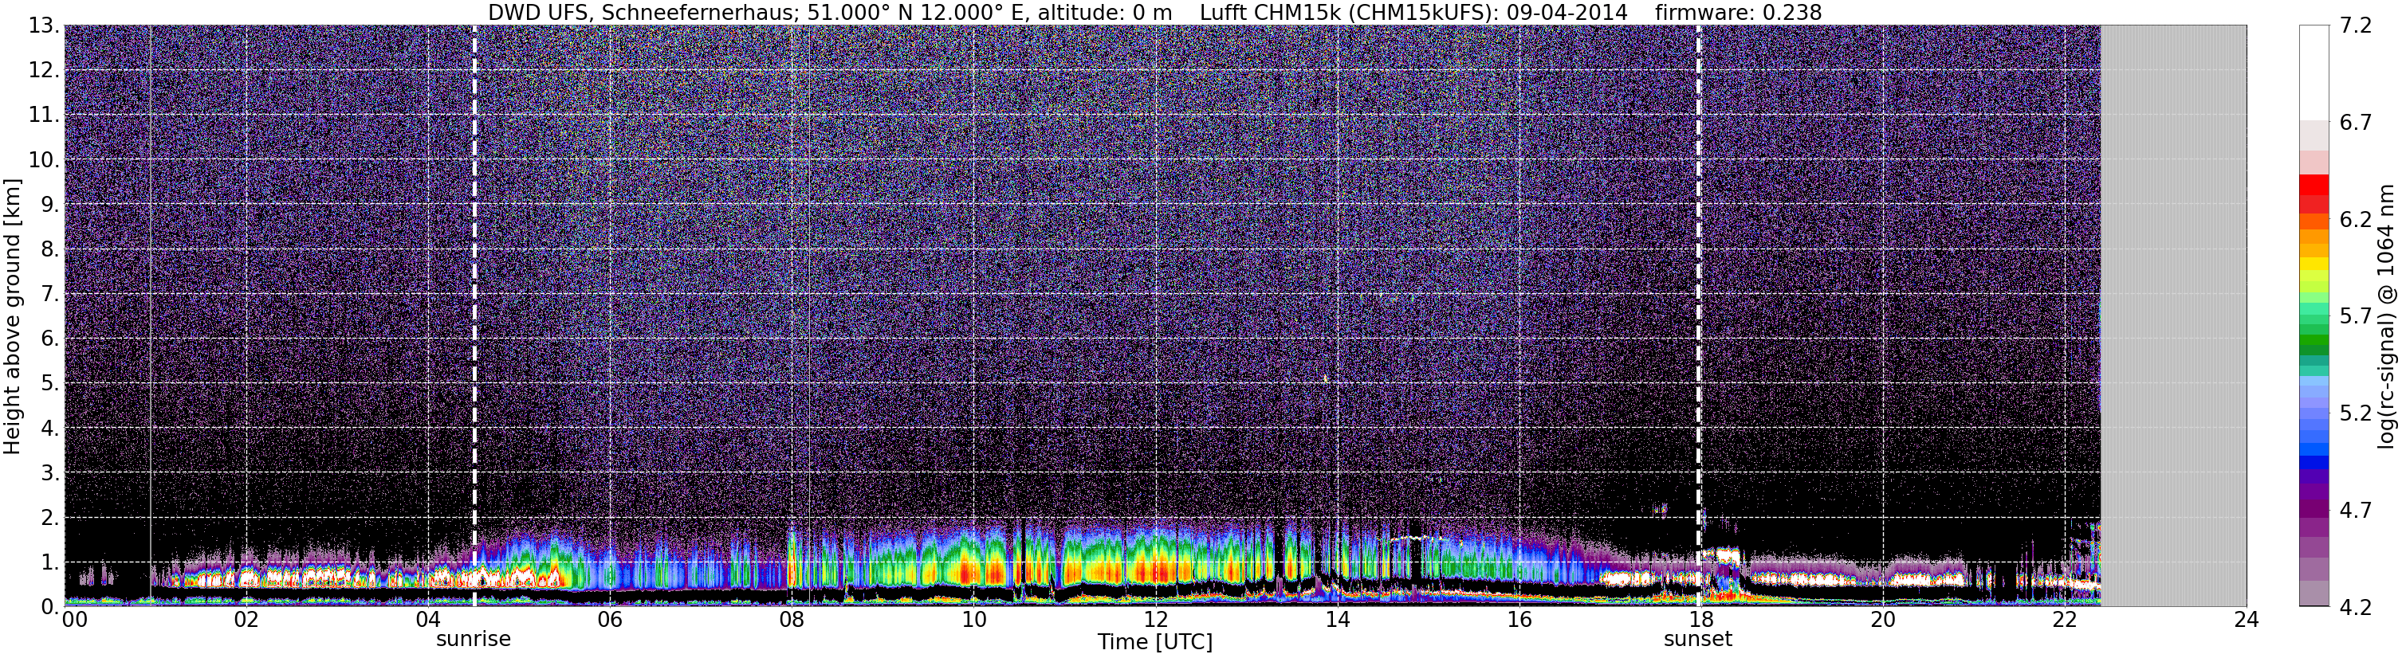This screenshot has height=658, width=2402.
Task: Click the time axis tick label 12
Action: (1155, 620)
